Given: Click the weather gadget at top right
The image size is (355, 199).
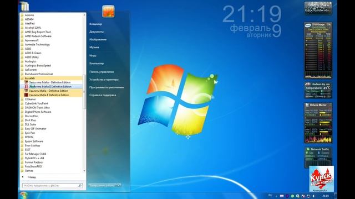Looking at the screenshot, I should click(318, 8).
